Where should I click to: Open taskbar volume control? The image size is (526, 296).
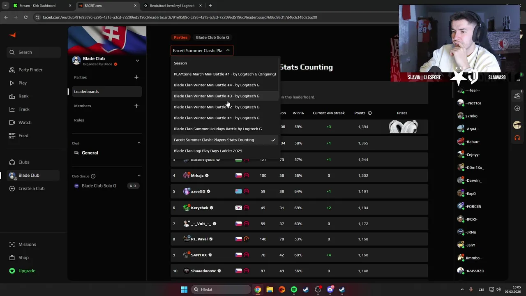tap(498, 289)
